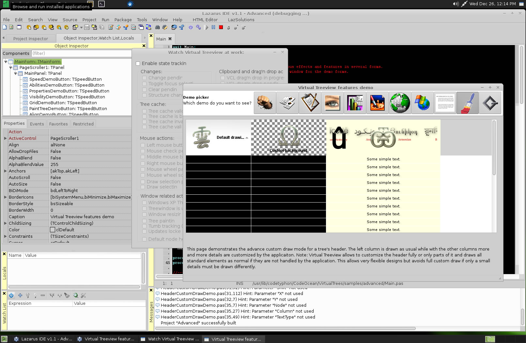Click the Caption property value field

(x=90, y=217)
